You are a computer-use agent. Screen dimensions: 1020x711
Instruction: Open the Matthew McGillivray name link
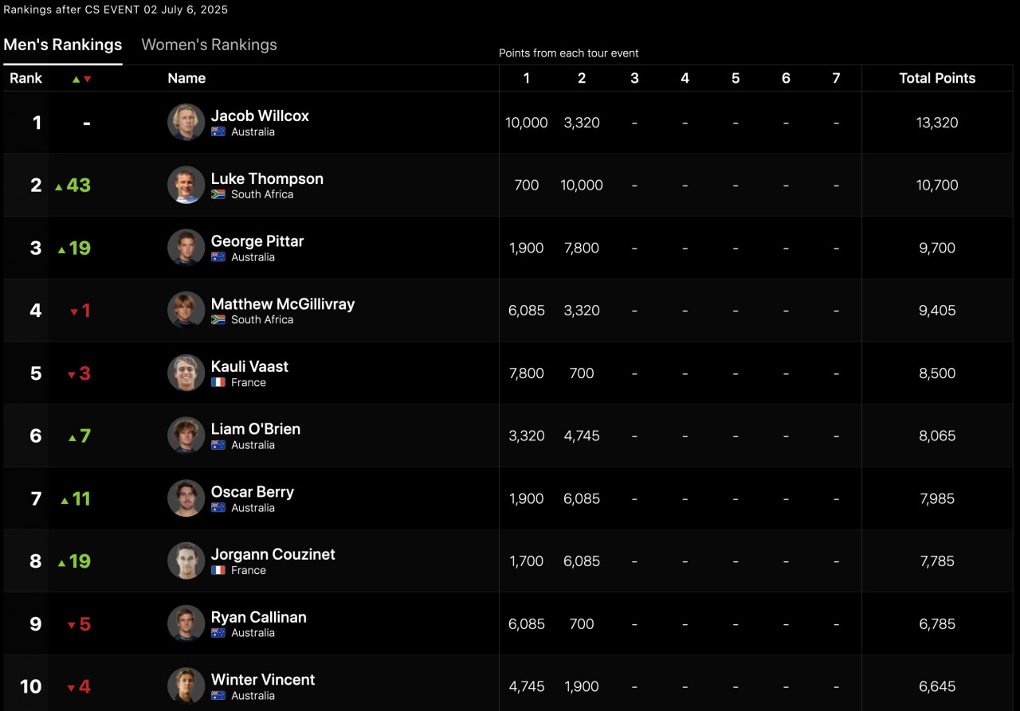[x=283, y=304]
